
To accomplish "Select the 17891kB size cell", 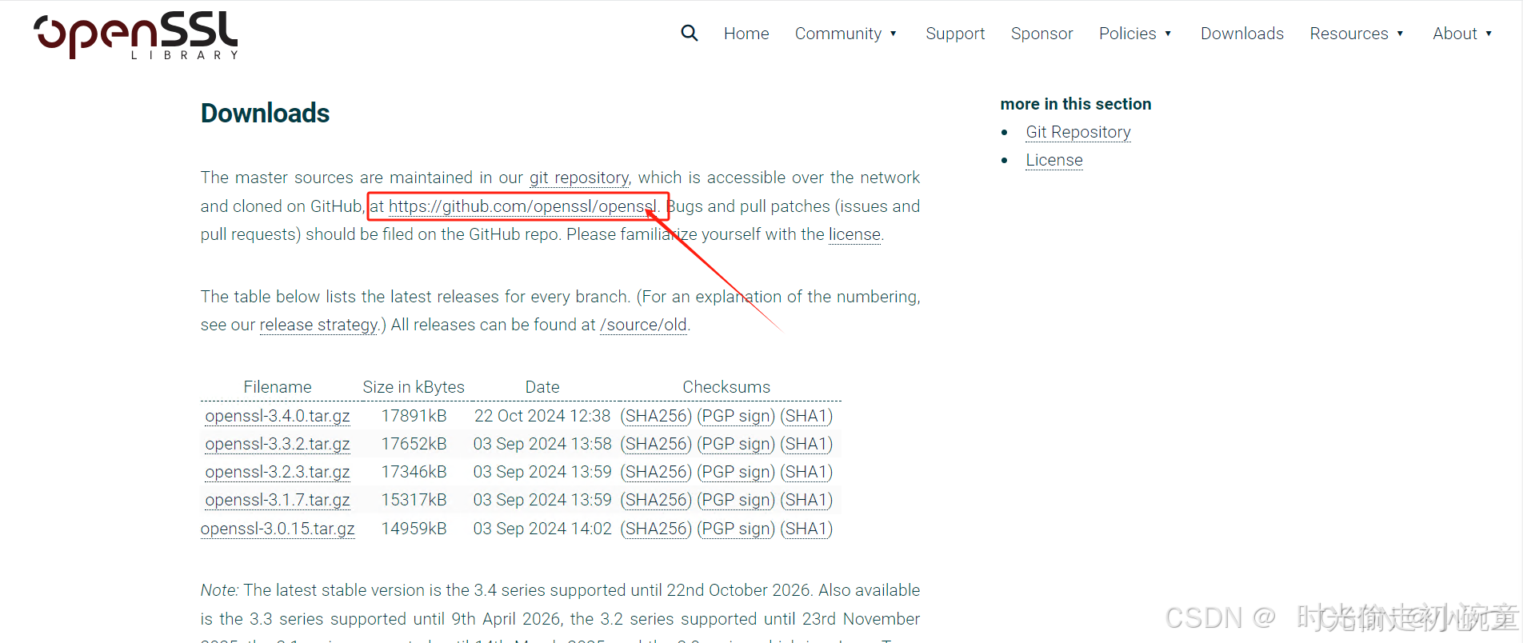I will coord(414,416).
